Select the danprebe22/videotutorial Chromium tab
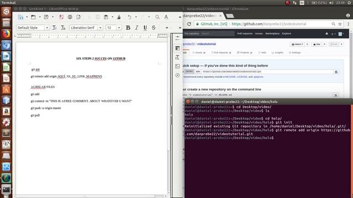The width and height of the screenshot is (353, 198). point(202,16)
